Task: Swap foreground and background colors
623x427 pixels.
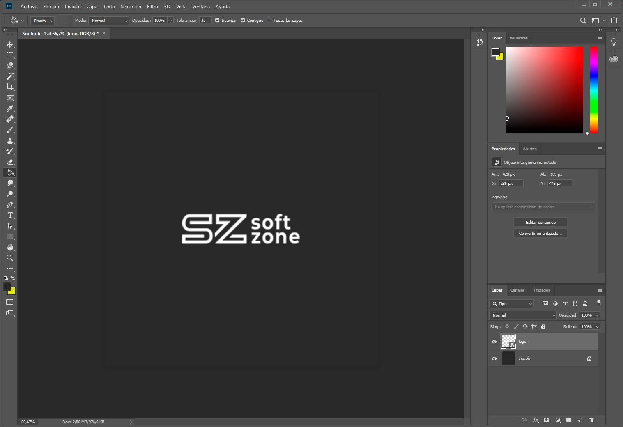Action: [13, 278]
